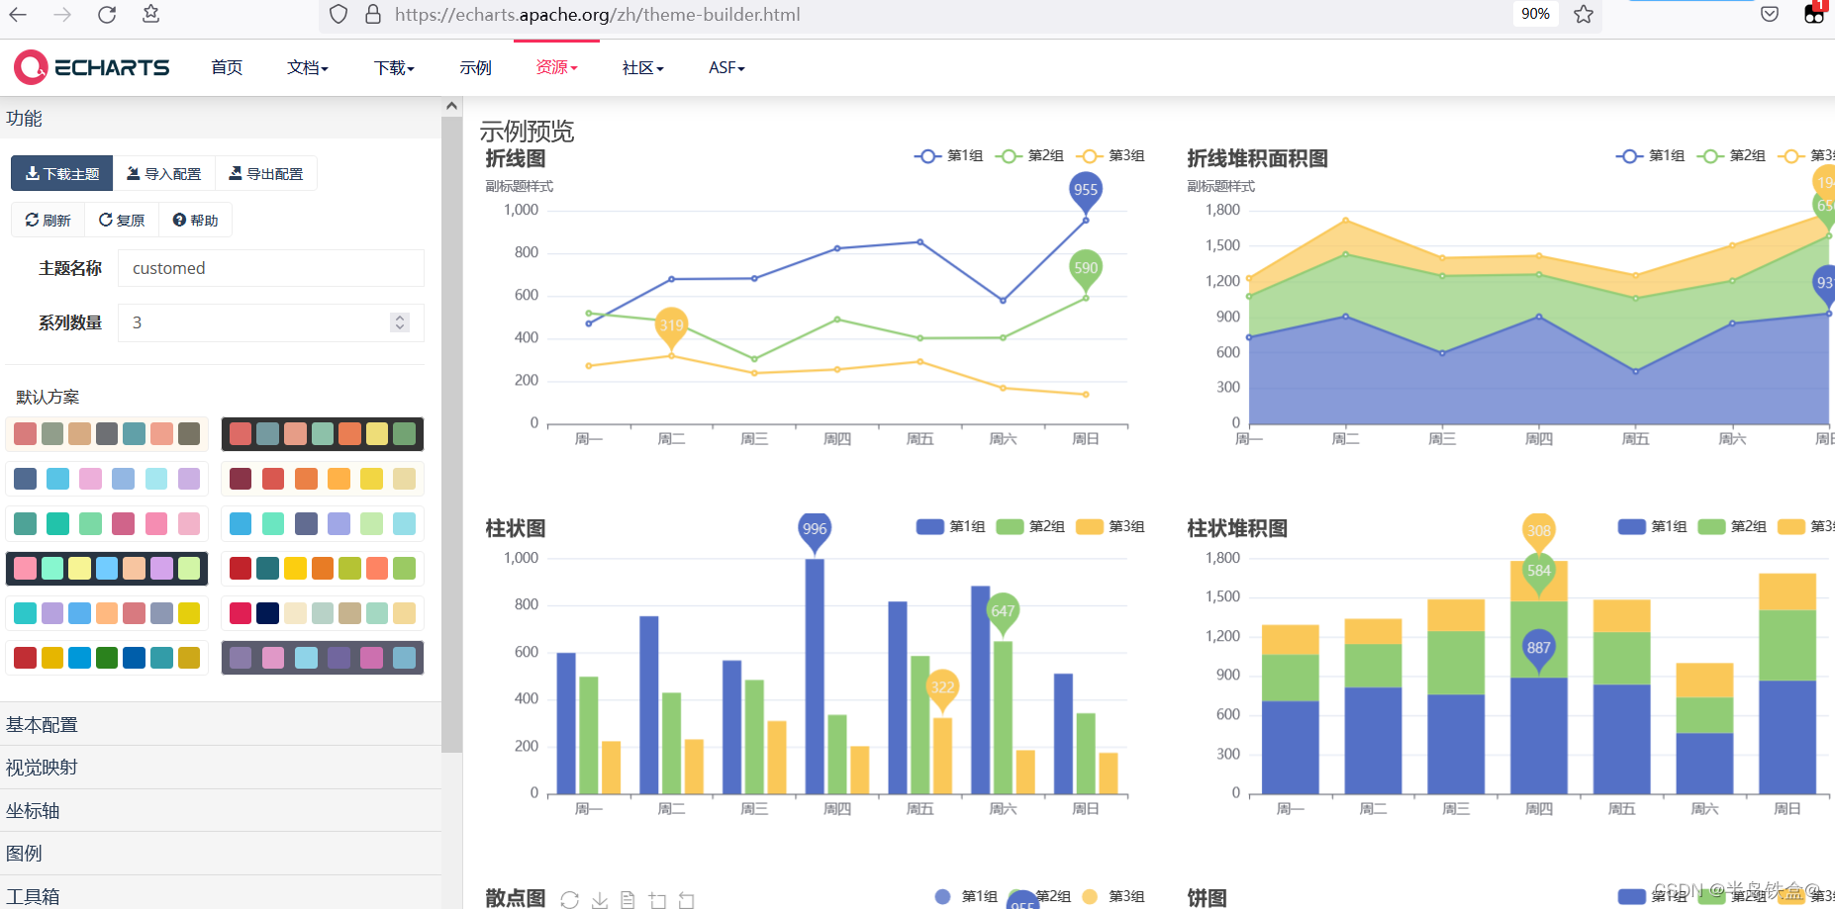The width and height of the screenshot is (1835, 909).
Task: Click the restore icon in scatter chart toolbox
Action: [569, 899]
